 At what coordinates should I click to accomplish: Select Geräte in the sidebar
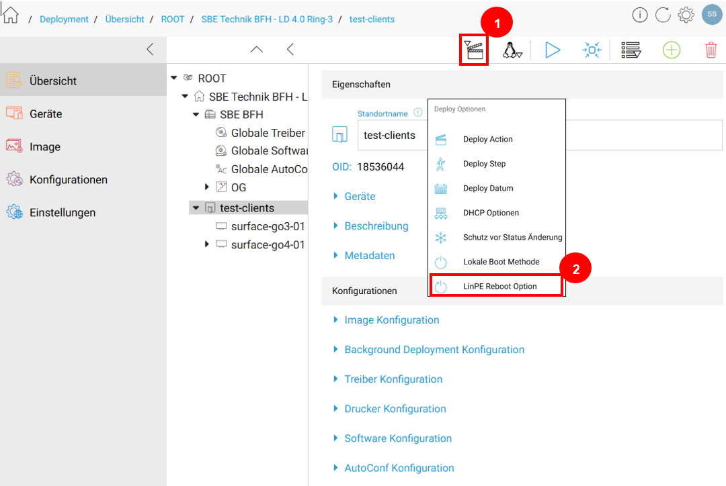[x=83, y=113]
